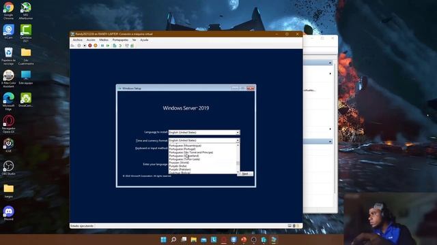Collapse the Time and currency format dropdown
The width and height of the screenshot is (437, 245).
(x=238, y=141)
